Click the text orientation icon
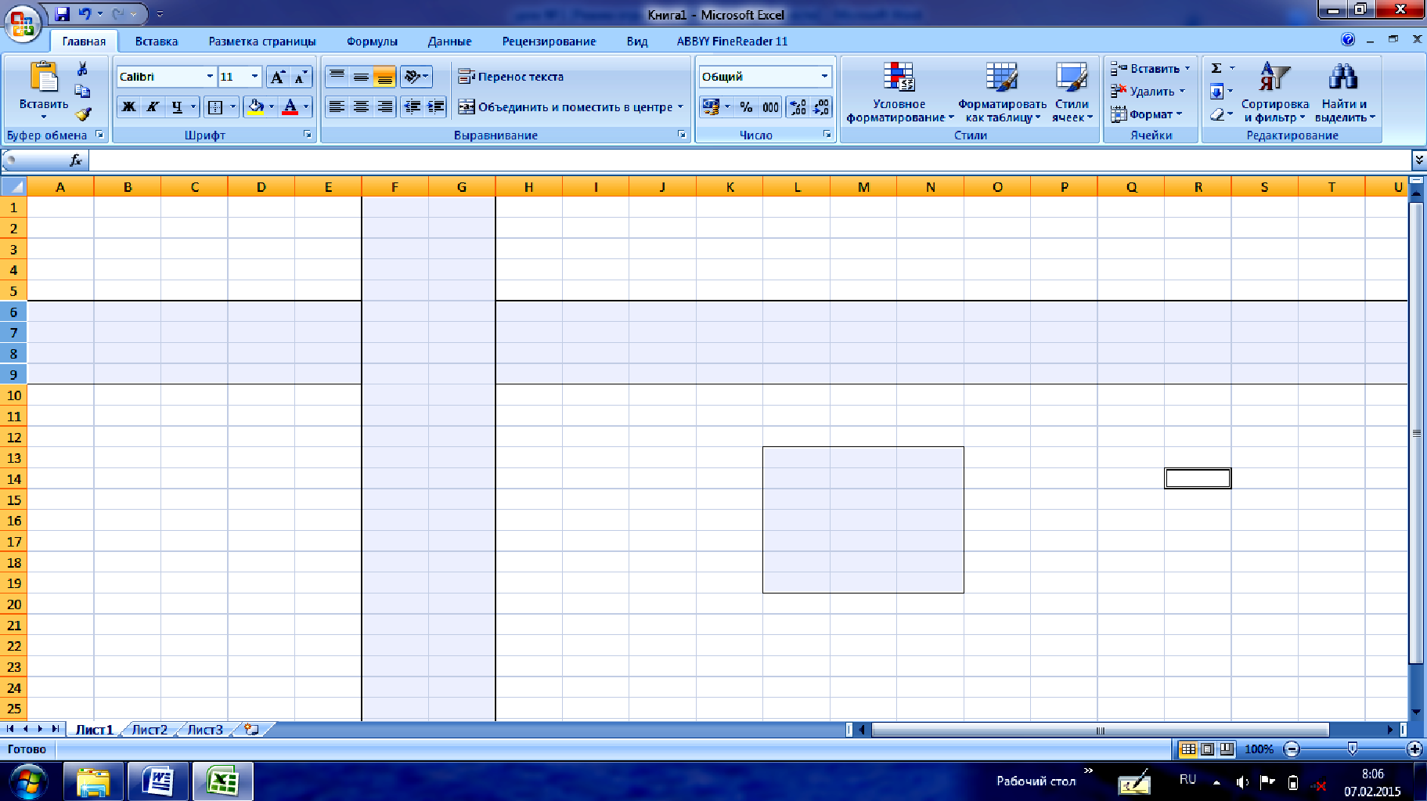 (x=413, y=76)
